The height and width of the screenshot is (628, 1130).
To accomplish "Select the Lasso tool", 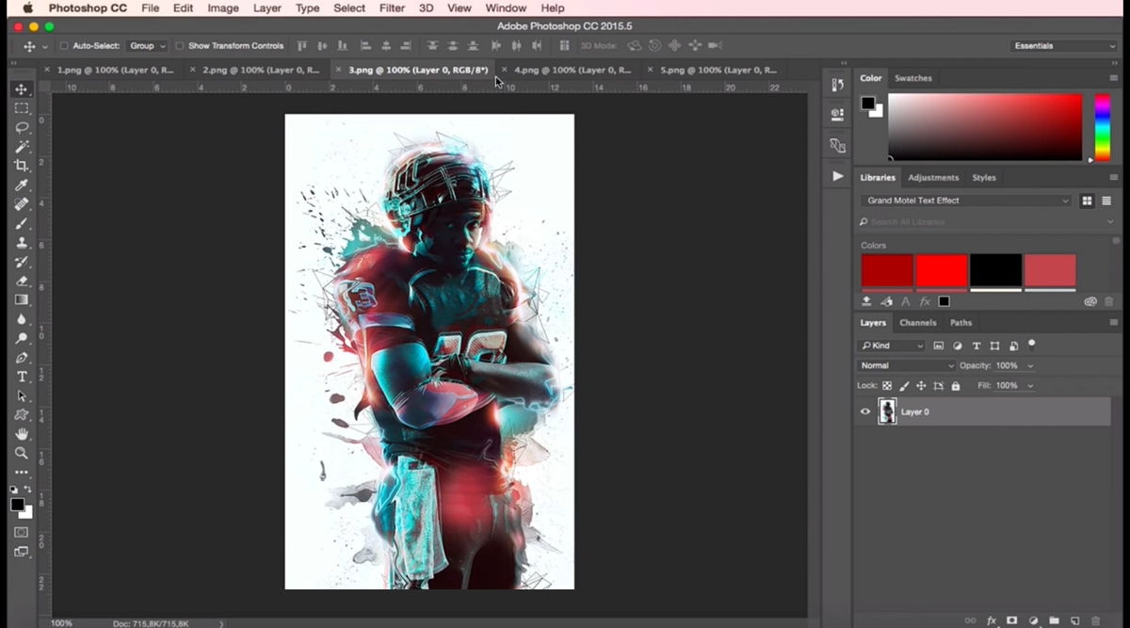I will click(21, 127).
